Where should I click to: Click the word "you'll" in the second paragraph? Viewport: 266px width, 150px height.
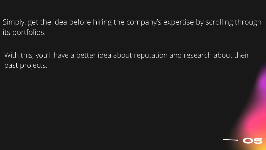[x=43, y=55]
